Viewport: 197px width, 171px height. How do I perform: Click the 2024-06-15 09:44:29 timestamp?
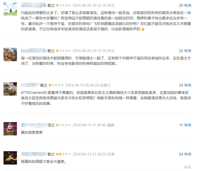click(x=82, y=85)
